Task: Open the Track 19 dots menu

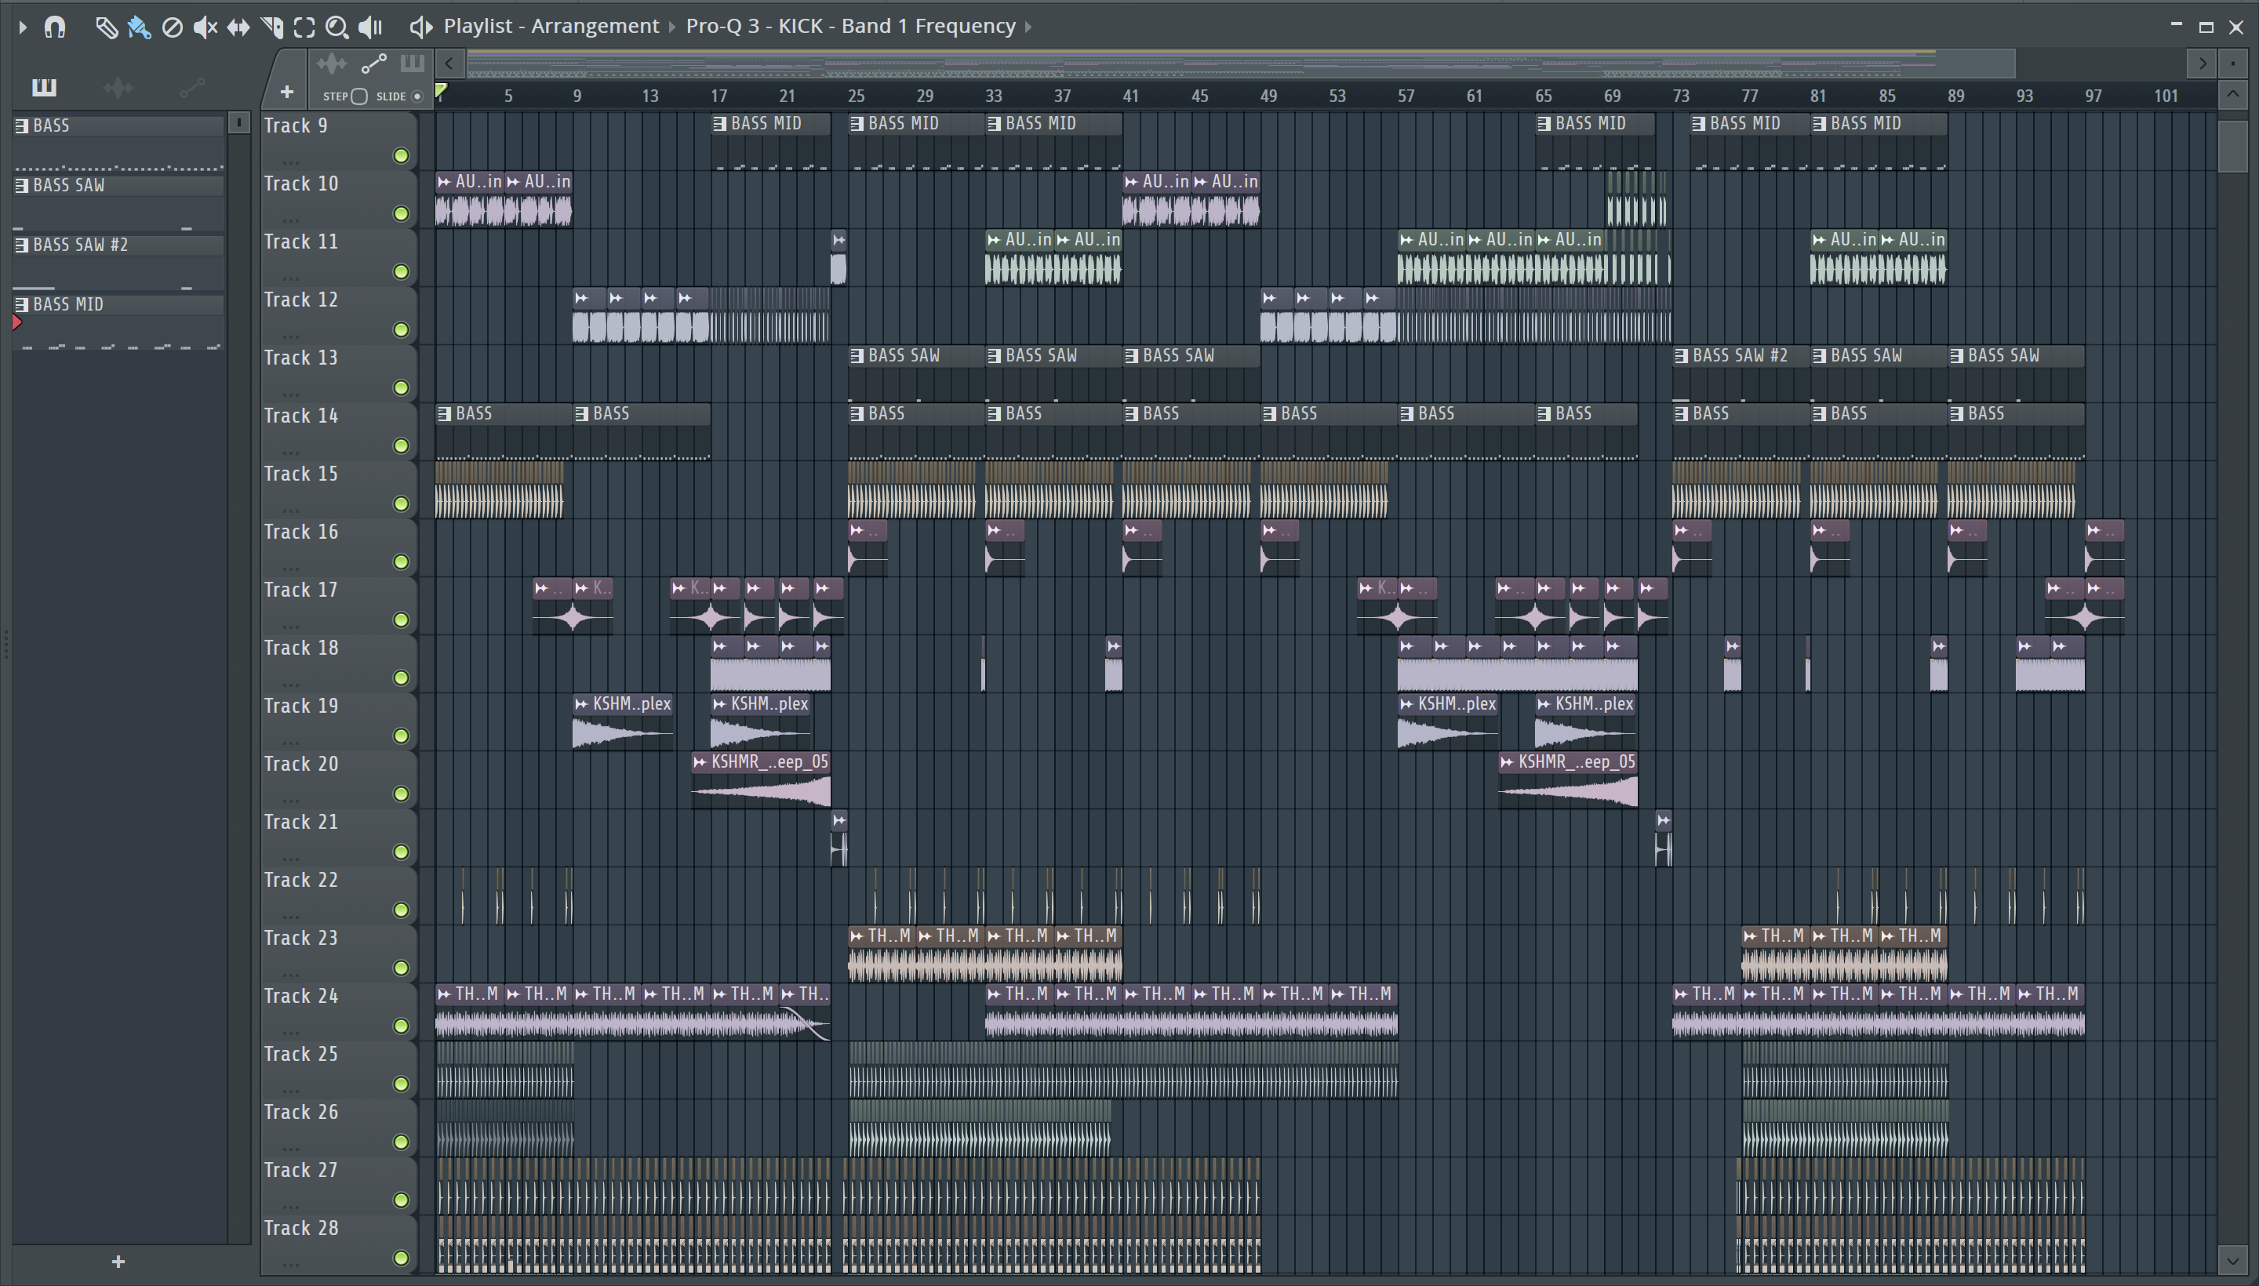Action: point(291,743)
